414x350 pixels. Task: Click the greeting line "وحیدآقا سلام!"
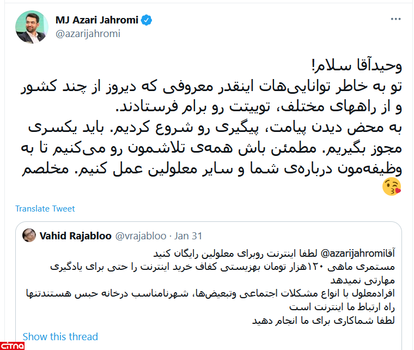pos(359,67)
